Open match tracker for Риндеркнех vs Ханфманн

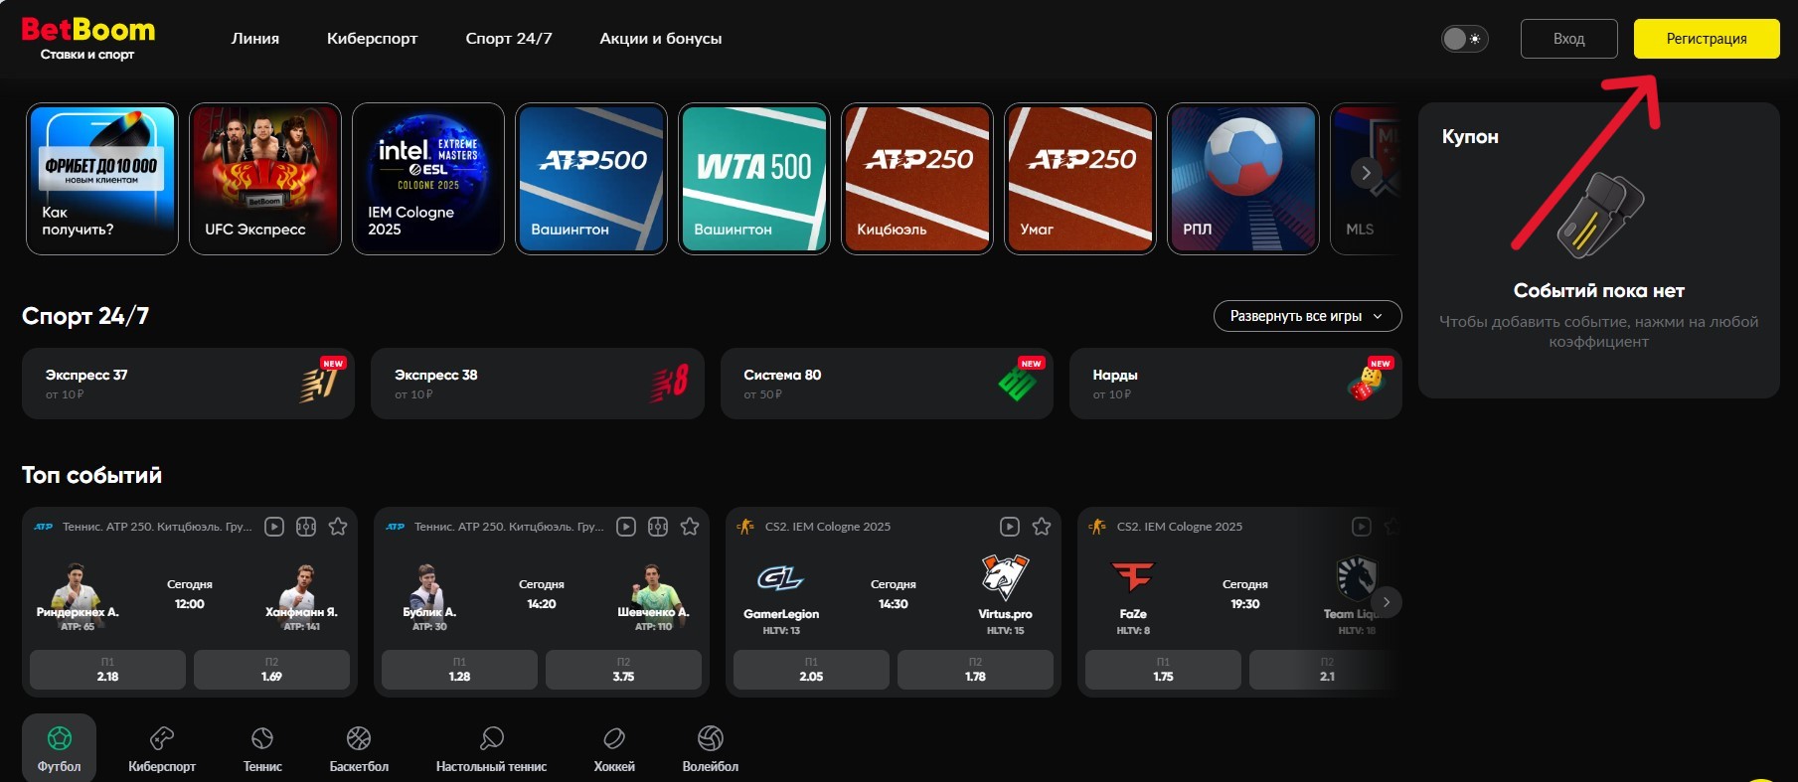[x=306, y=527]
